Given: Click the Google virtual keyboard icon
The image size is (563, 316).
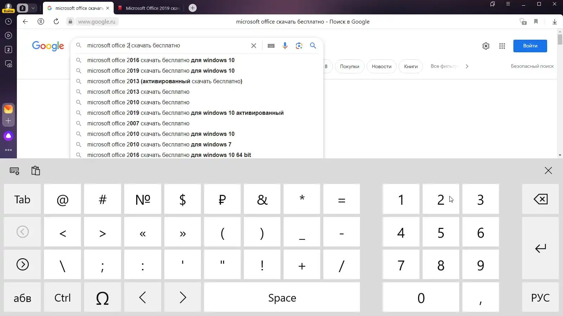Looking at the screenshot, I should [271, 46].
